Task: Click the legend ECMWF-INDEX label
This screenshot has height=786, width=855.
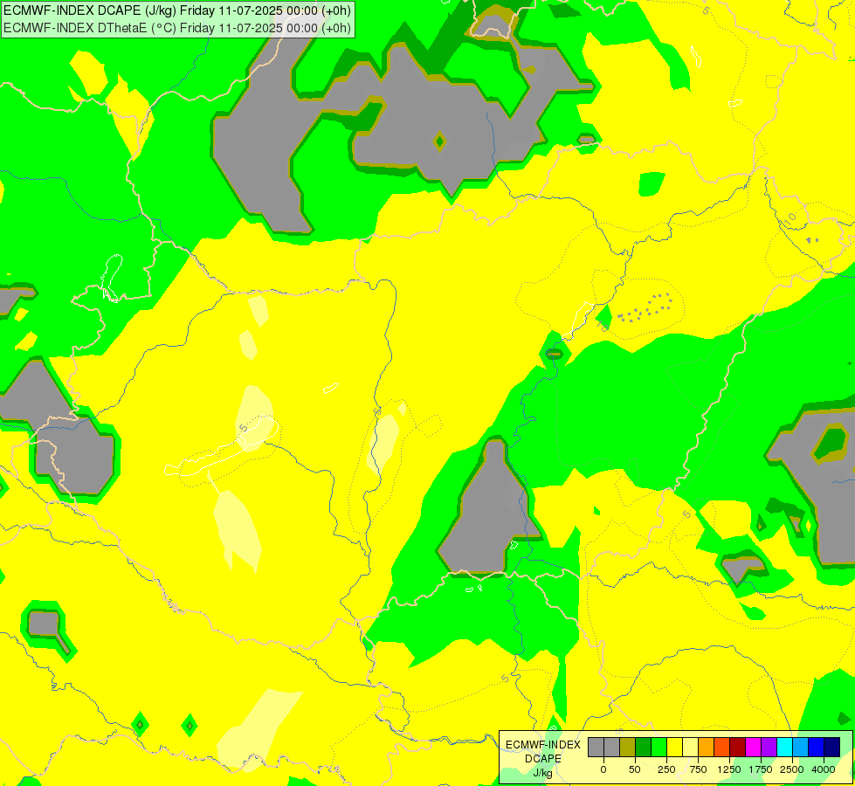Action: point(543,745)
